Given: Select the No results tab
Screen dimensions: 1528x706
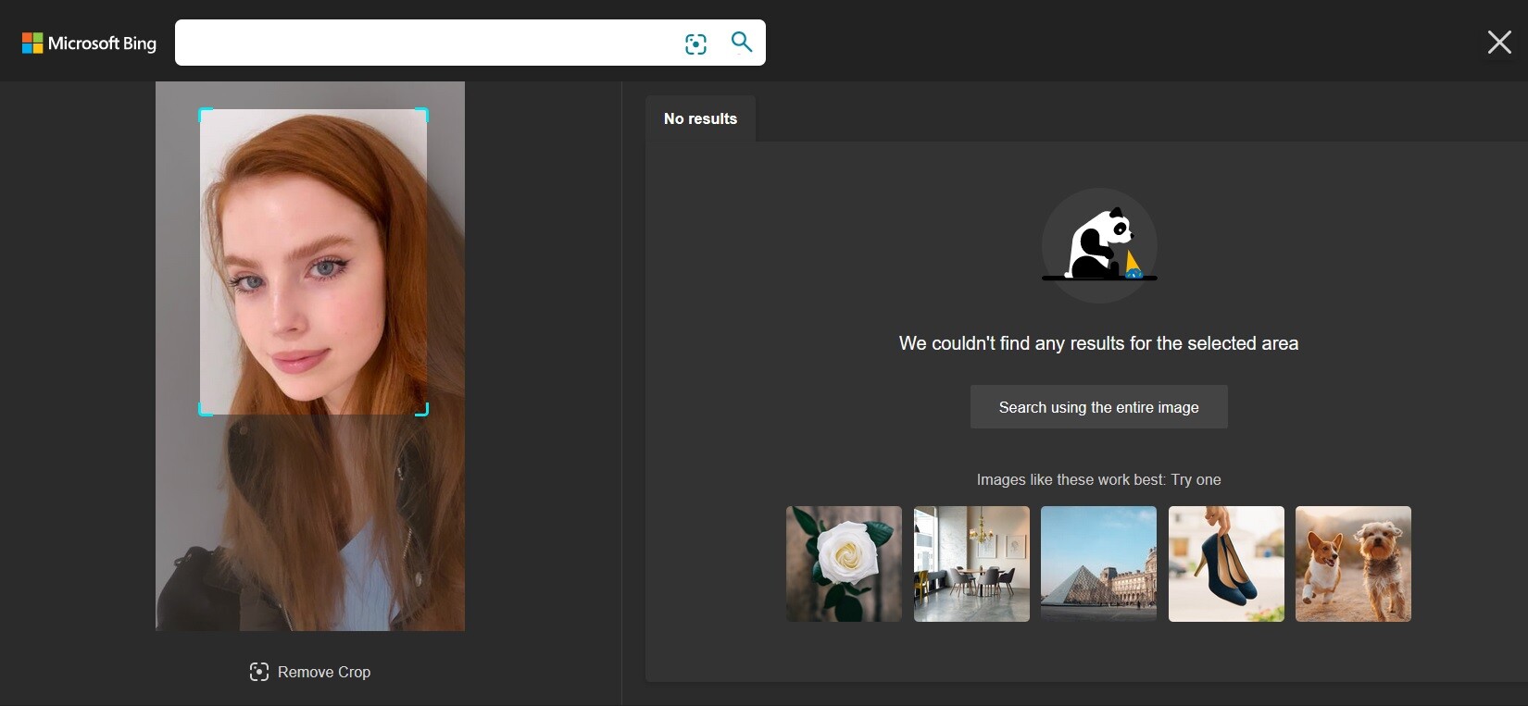Looking at the screenshot, I should click(x=700, y=118).
